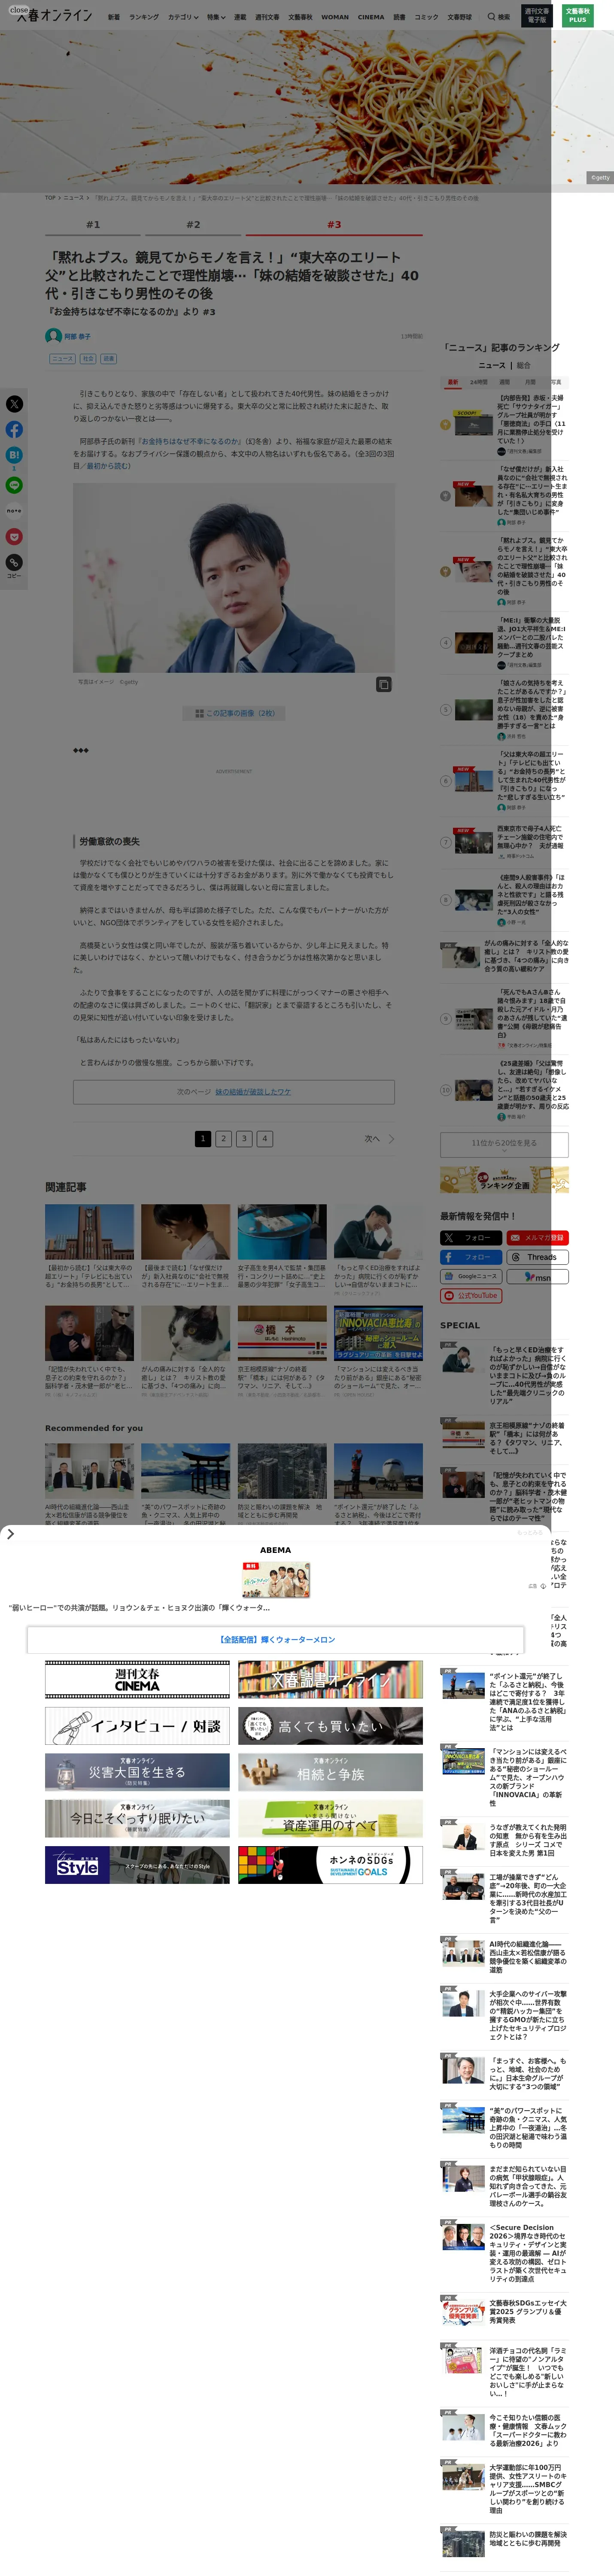
Task: Open the インタビュー／対談 banner
Action: tap(137, 1726)
